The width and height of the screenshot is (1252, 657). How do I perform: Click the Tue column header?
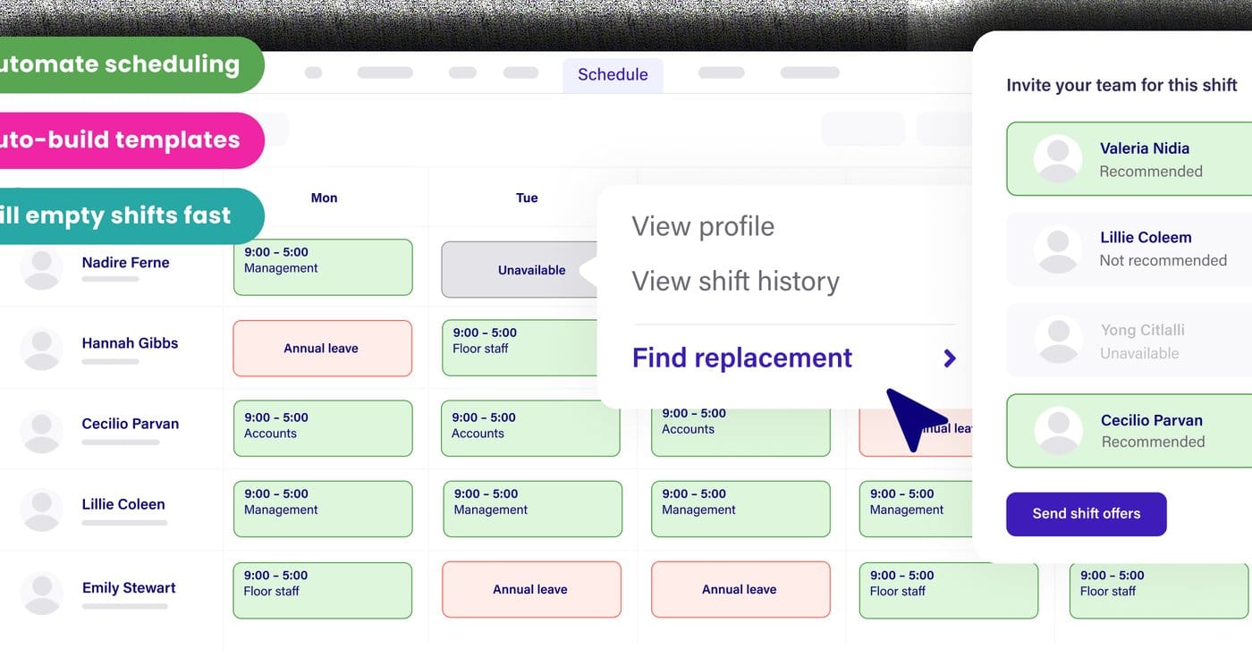[527, 198]
